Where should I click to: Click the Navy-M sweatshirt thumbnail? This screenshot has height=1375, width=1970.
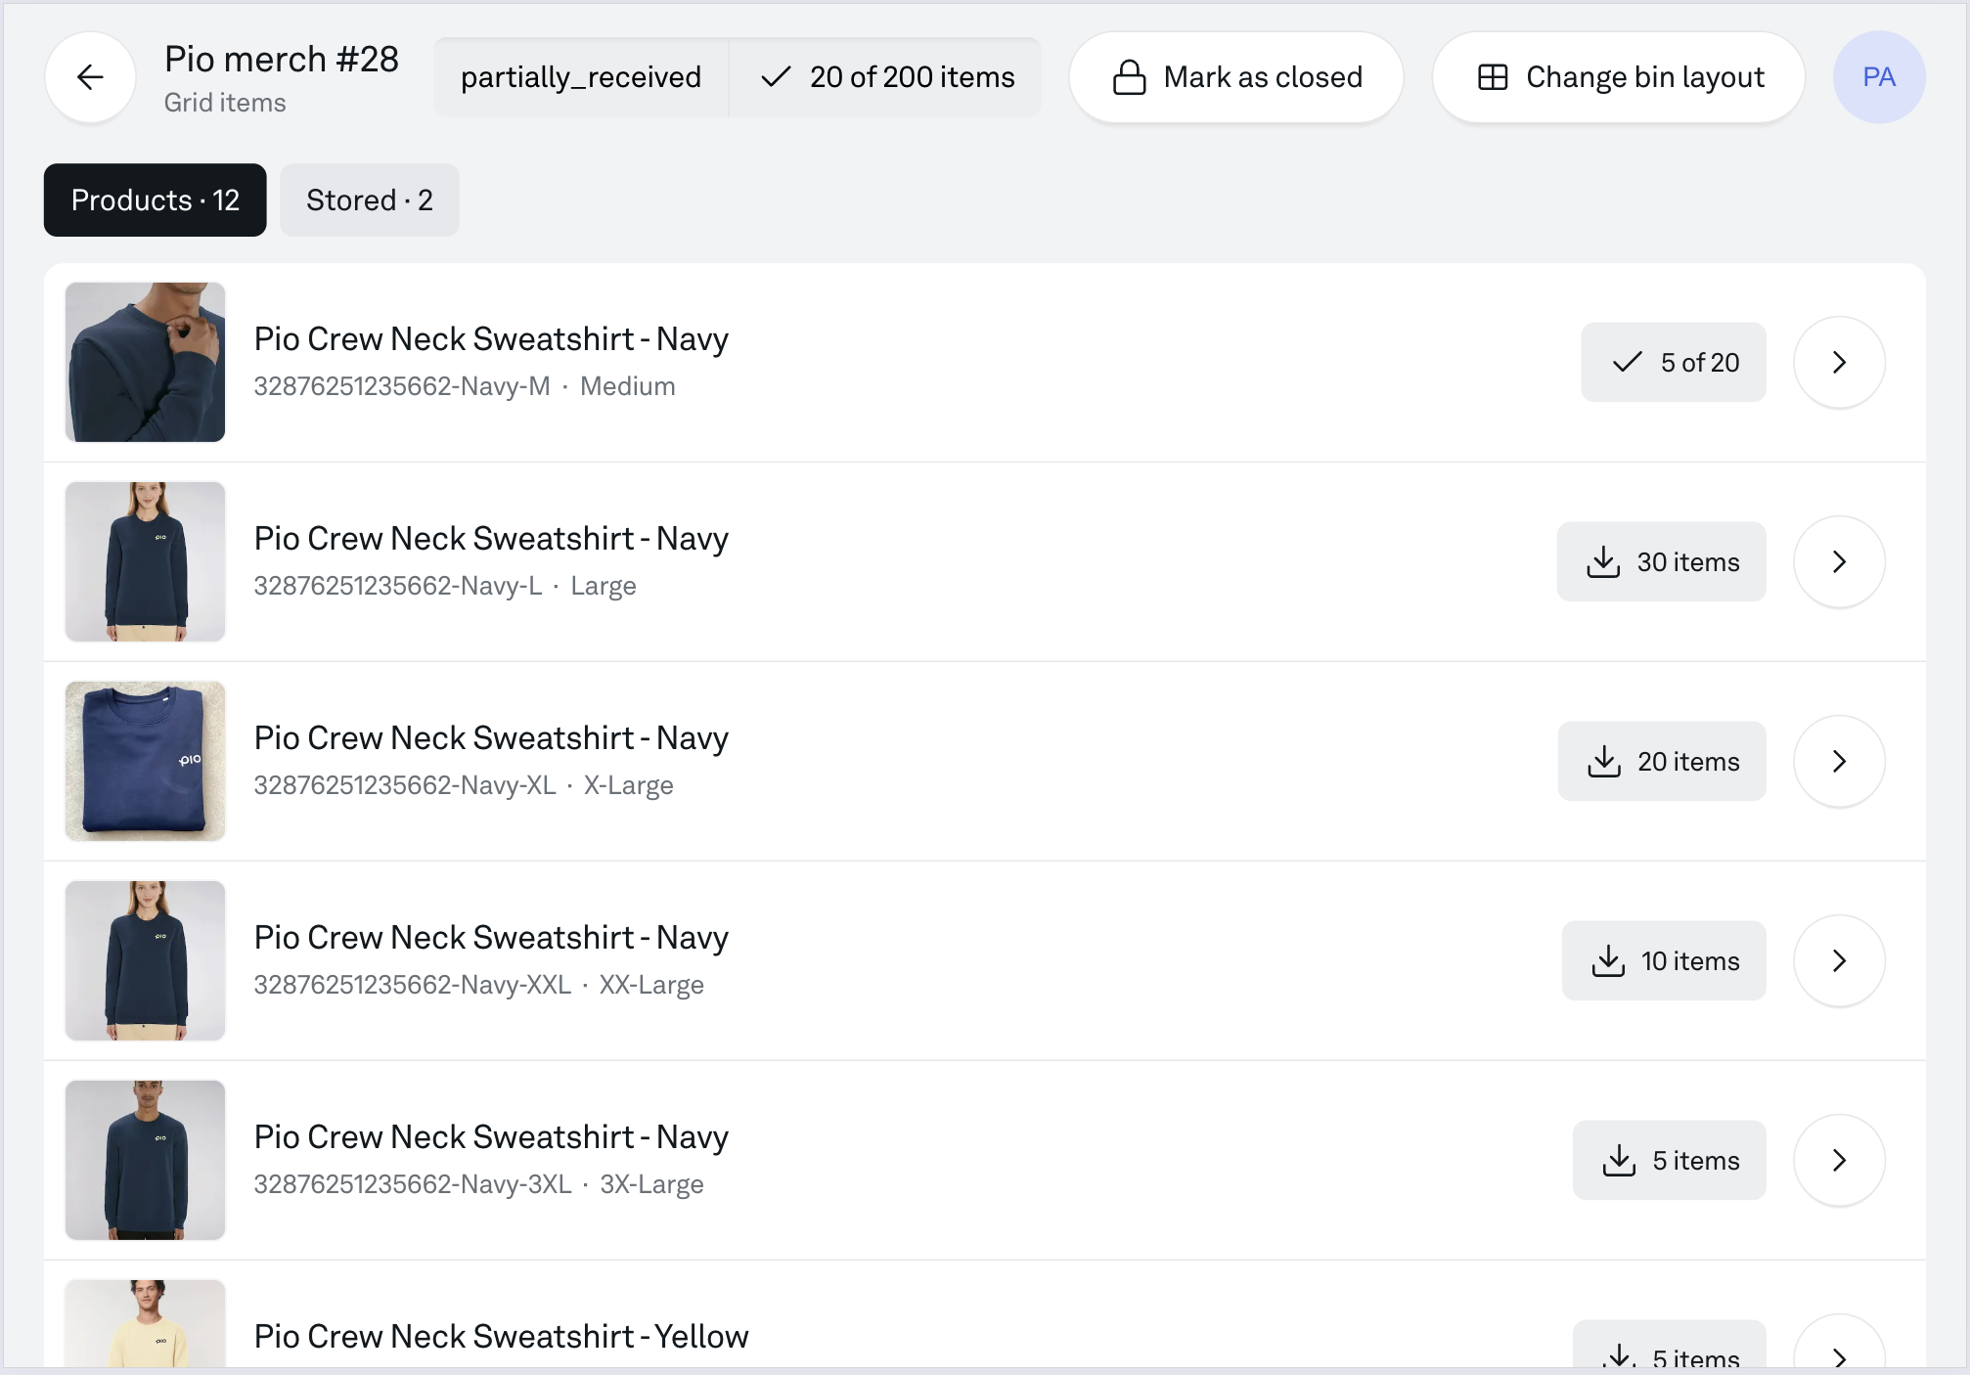pyautogui.click(x=145, y=363)
